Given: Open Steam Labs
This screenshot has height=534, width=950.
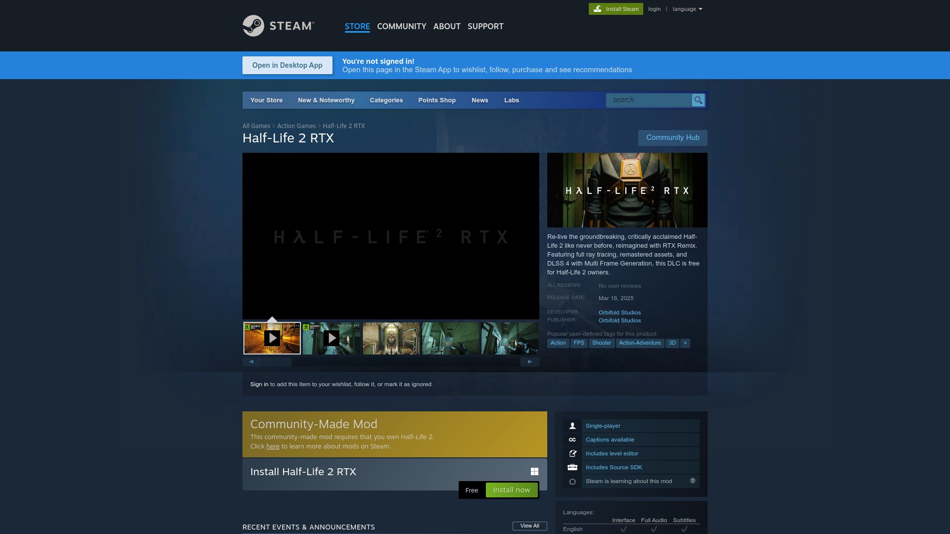Looking at the screenshot, I should [512, 100].
